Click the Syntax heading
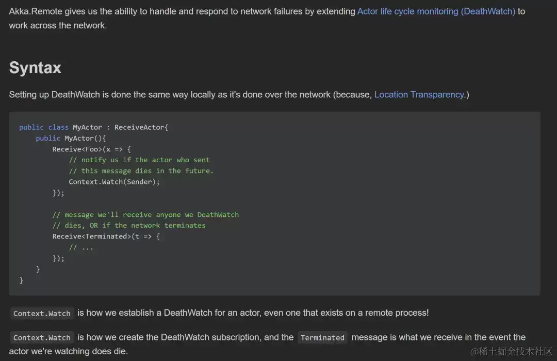Image resolution: width=557 pixels, height=361 pixels. pyautogui.click(x=35, y=67)
